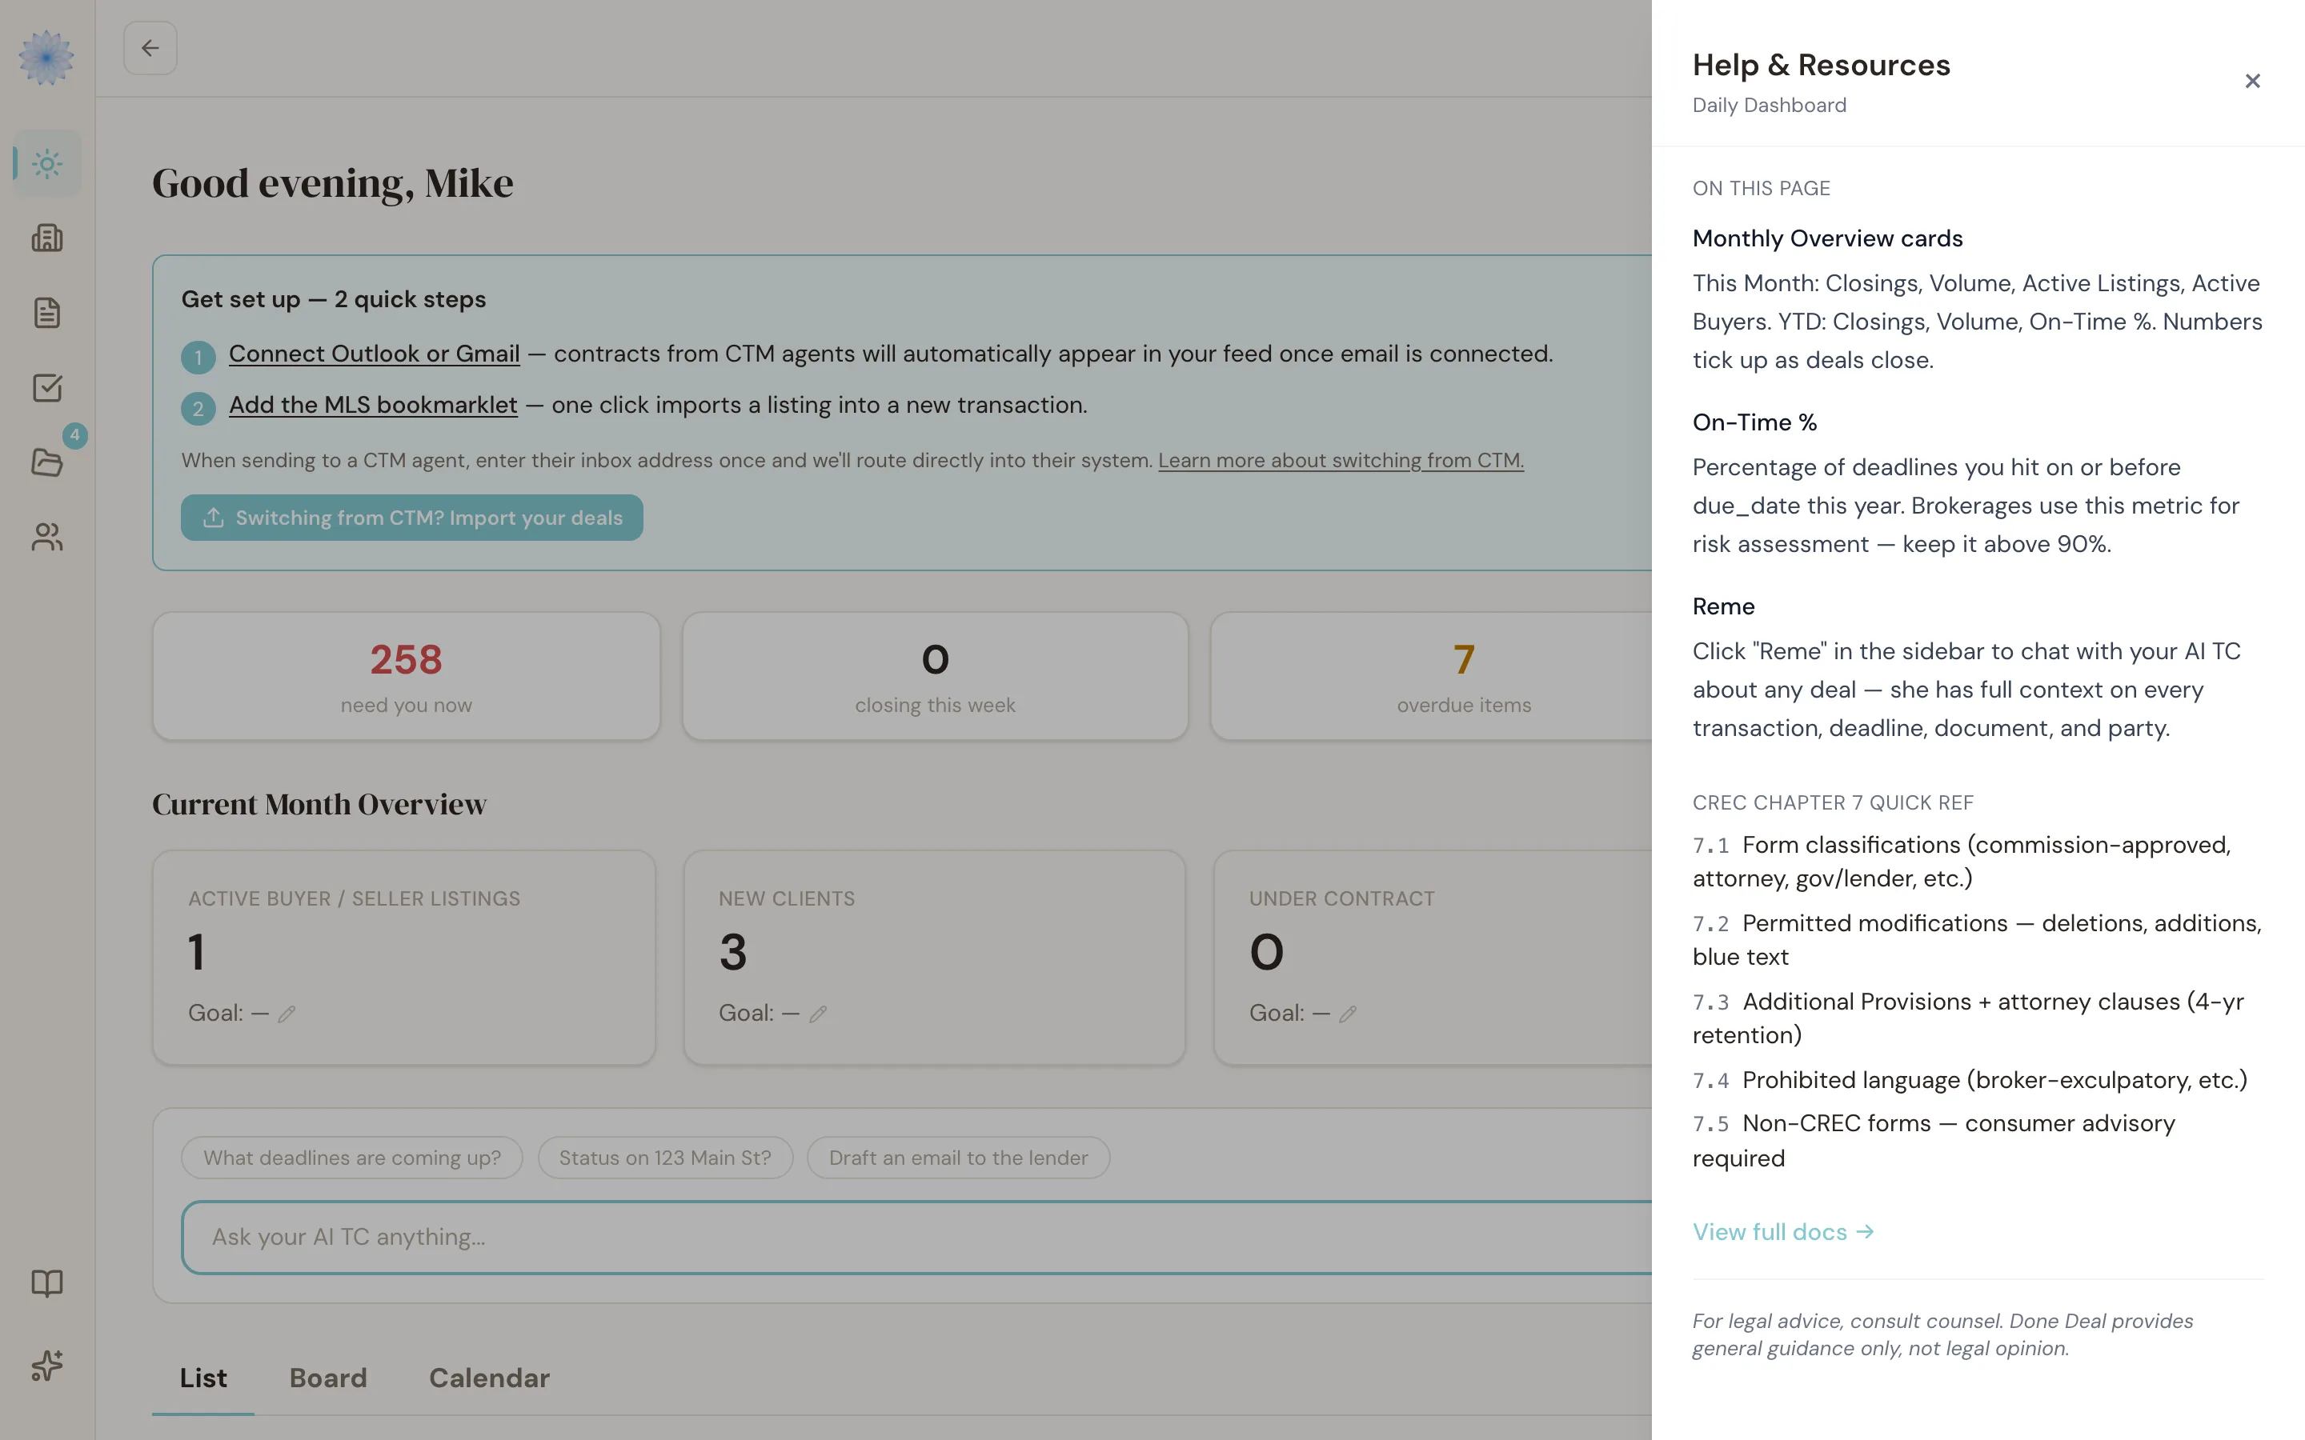2305x1440 pixels.
Task: Open the folder icon with badge 4
Action: [x=46, y=463]
